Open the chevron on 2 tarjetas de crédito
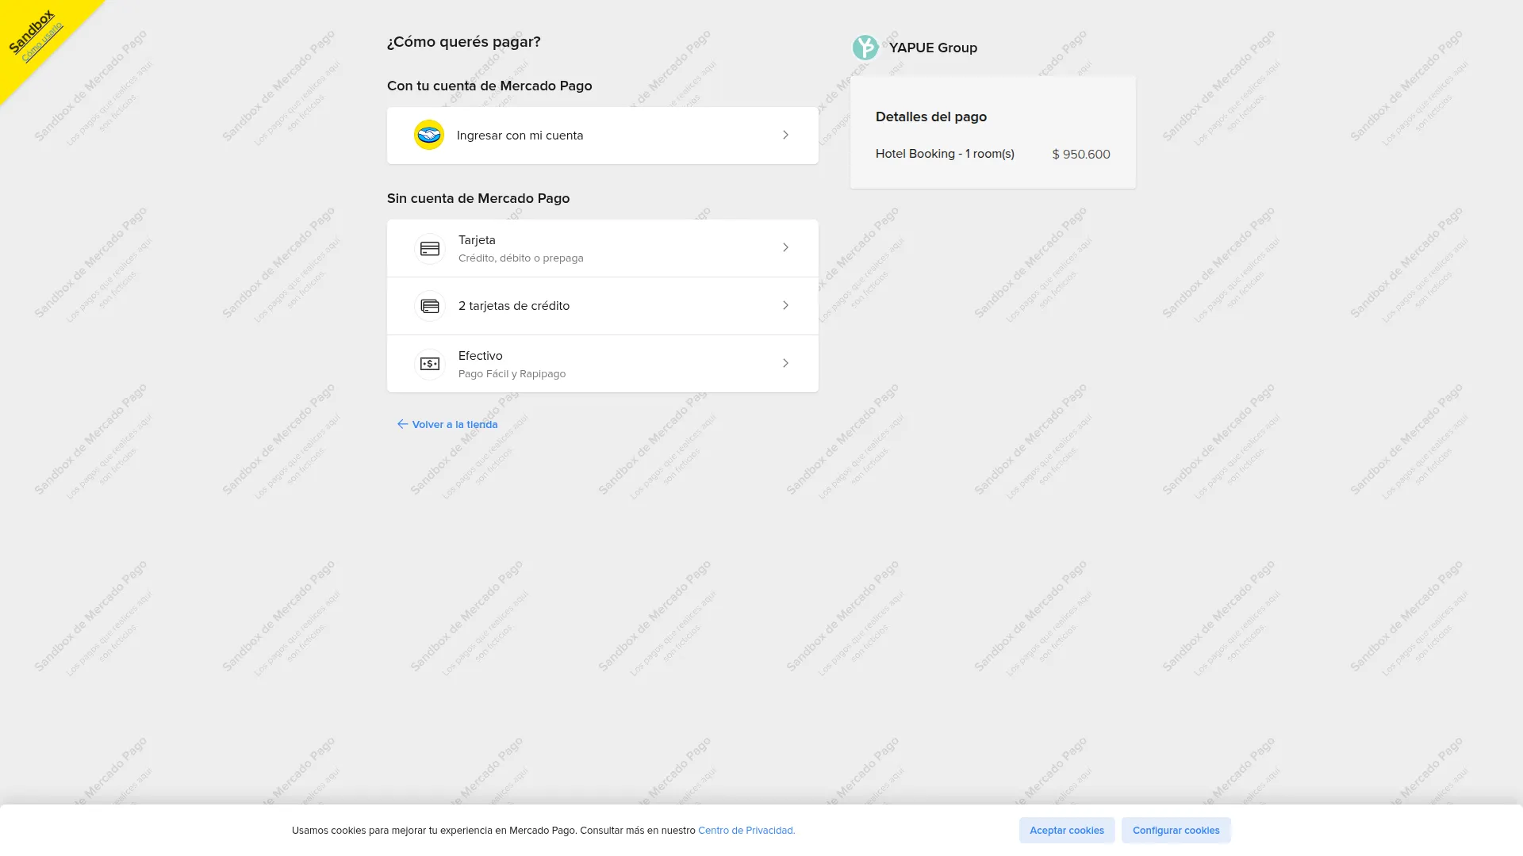The width and height of the screenshot is (1523, 856). pos(785,305)
